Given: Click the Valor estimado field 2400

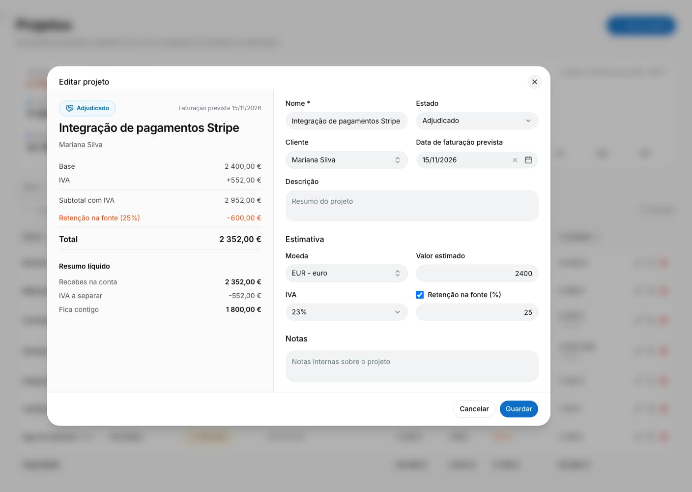Looking at the screenshot, I should 477,273.
